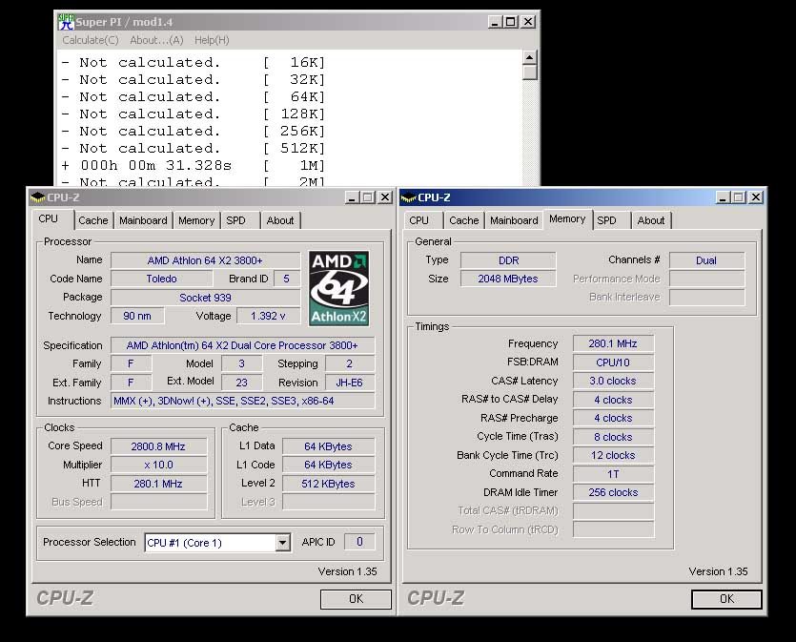
Task: Click the DRAM Idle Timer value 256 clocks
Action: click(613, 492)
